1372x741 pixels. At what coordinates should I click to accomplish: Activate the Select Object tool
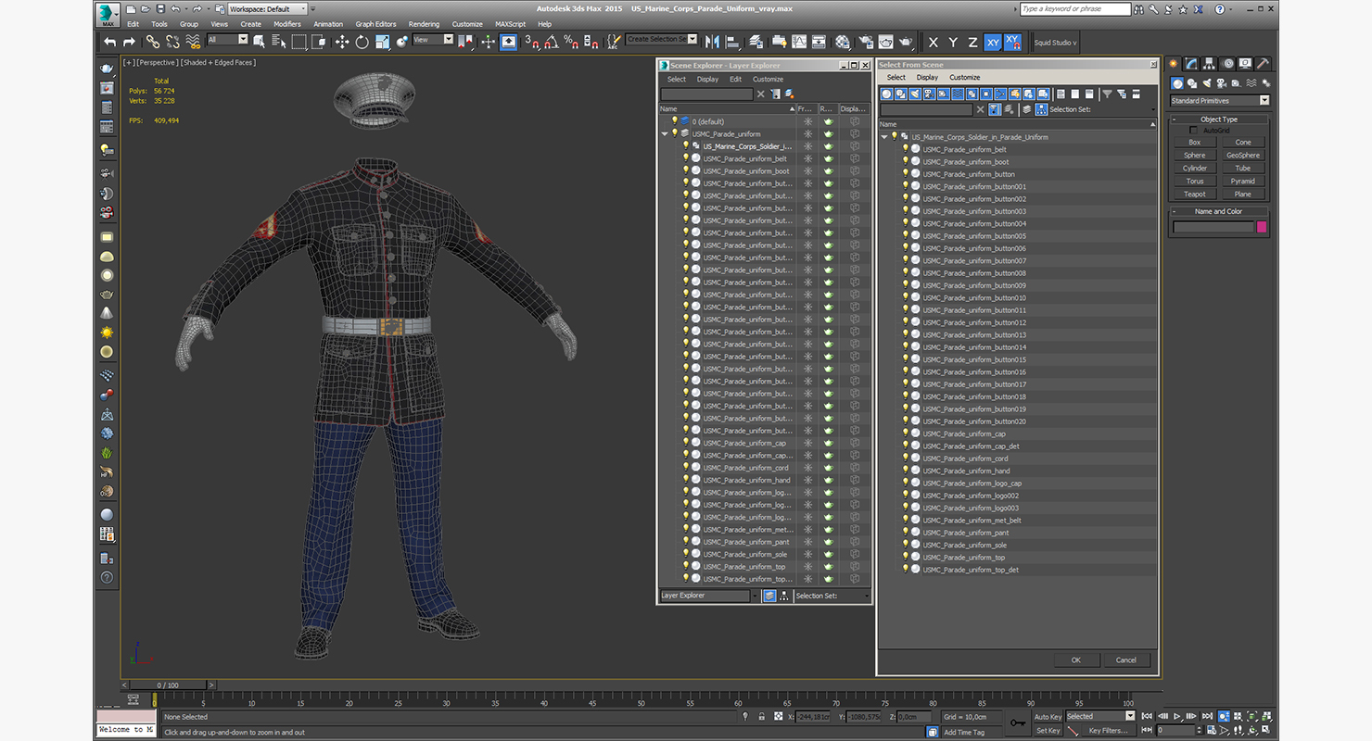pyautogui.click(x=260, y=42)
